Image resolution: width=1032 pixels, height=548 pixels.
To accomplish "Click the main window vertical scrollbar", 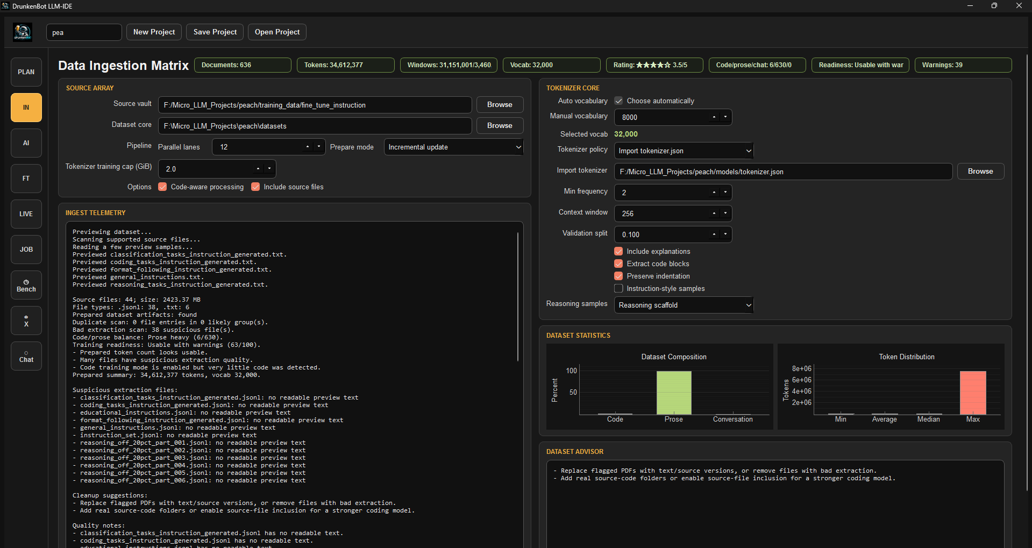I will (1028, 272).
